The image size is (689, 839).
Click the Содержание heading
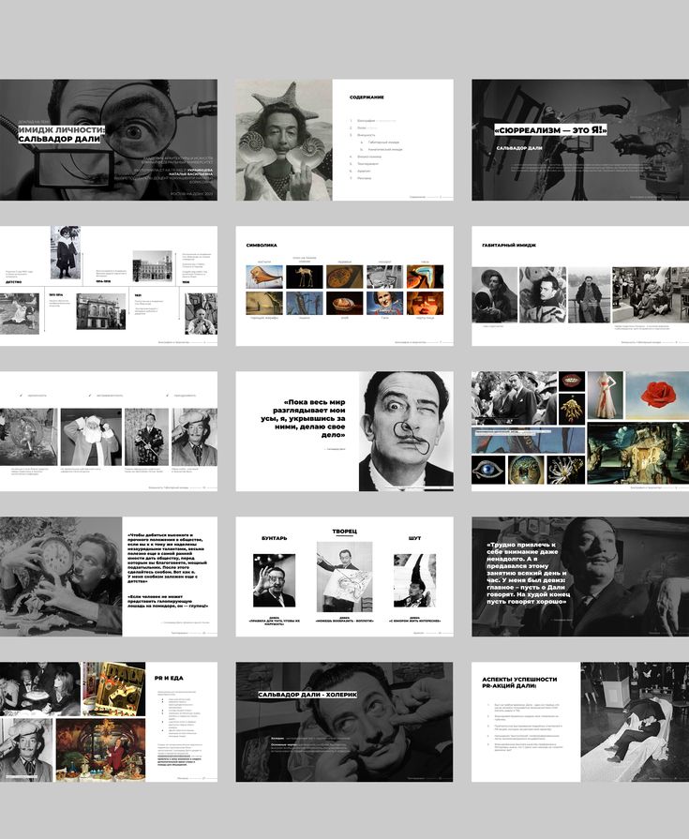(x=367, y=97)
